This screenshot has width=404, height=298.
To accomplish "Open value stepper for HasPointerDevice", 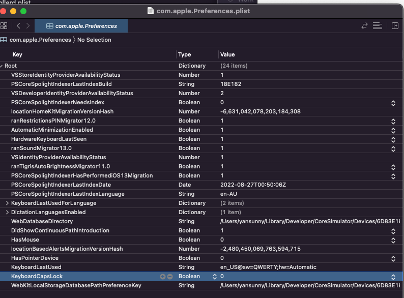I will 393,259.
